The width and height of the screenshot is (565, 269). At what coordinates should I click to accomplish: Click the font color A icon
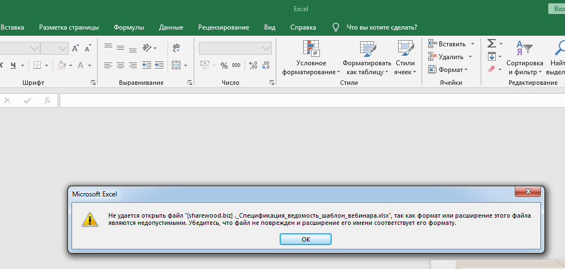click(81, 65)
